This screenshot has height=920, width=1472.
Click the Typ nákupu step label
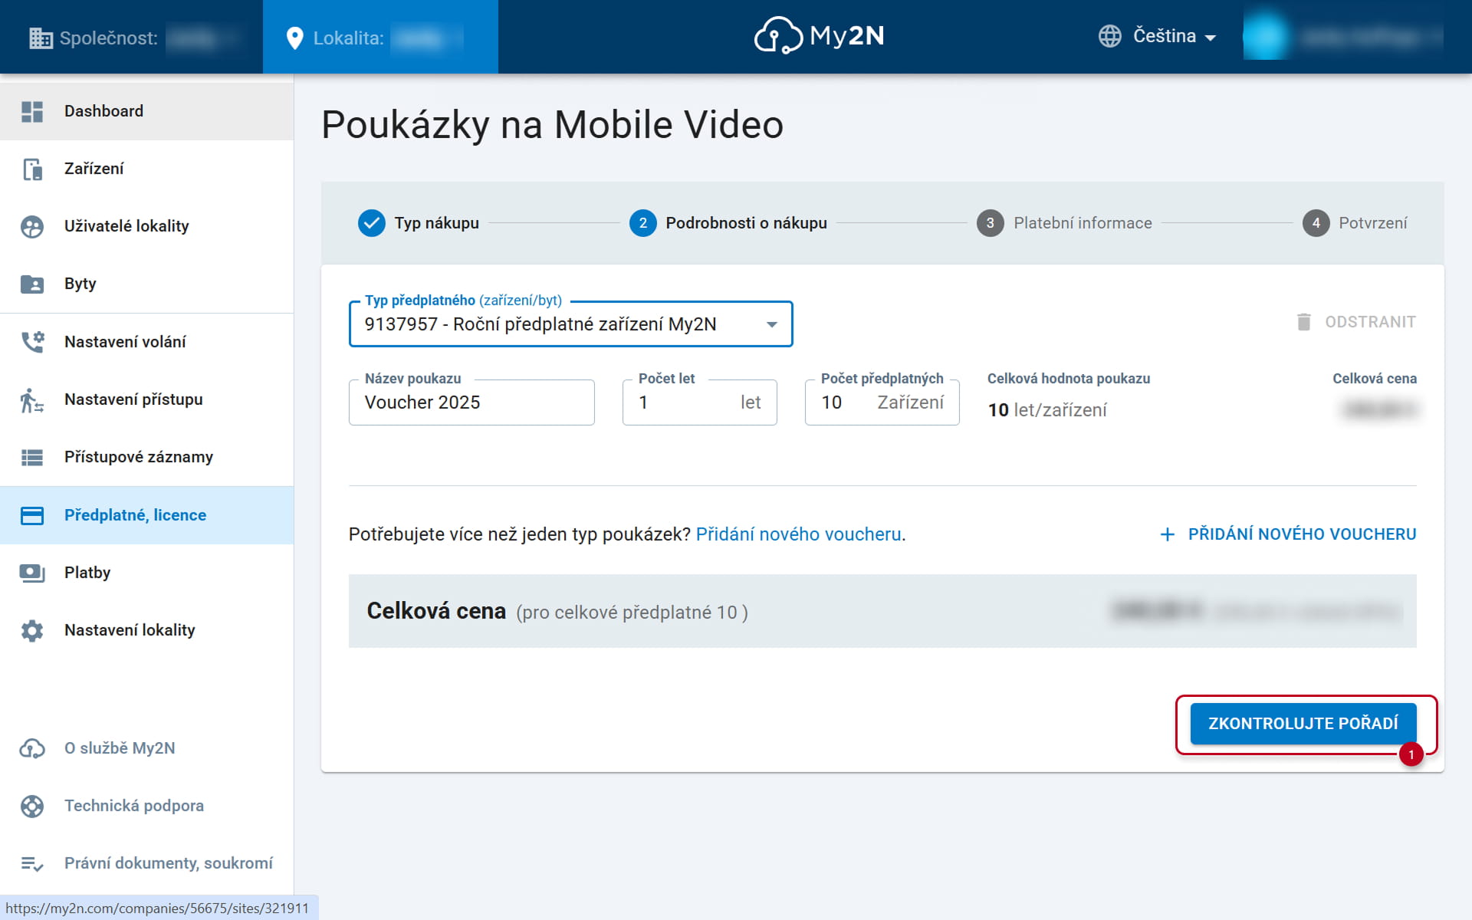437,223
